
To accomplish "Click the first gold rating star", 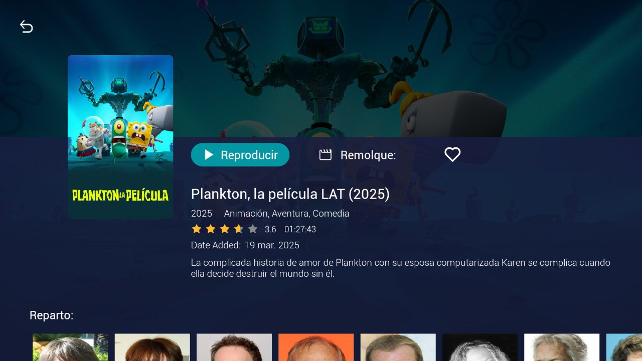I will pyautogui.click(x=197, y=229).
